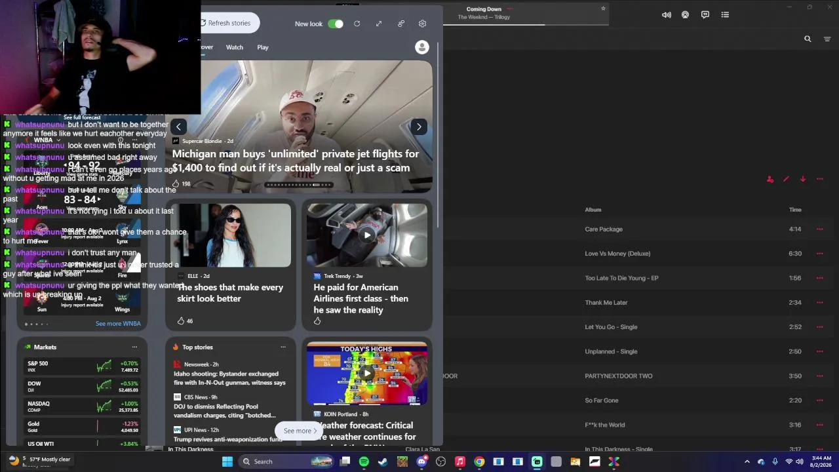The image size is (839, 472).
Task: Open Top stories widget more options
Action: coord(283,347)
